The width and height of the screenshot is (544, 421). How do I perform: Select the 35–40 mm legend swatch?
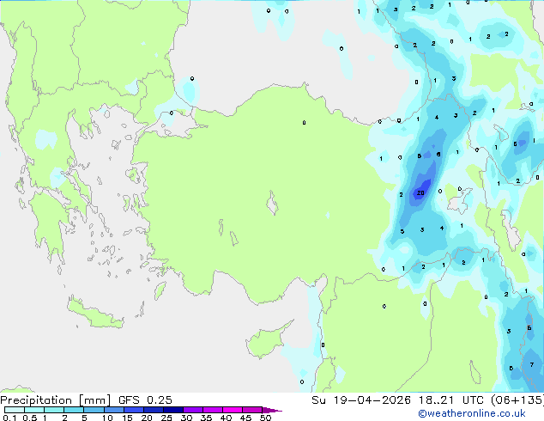coord(212,410)
